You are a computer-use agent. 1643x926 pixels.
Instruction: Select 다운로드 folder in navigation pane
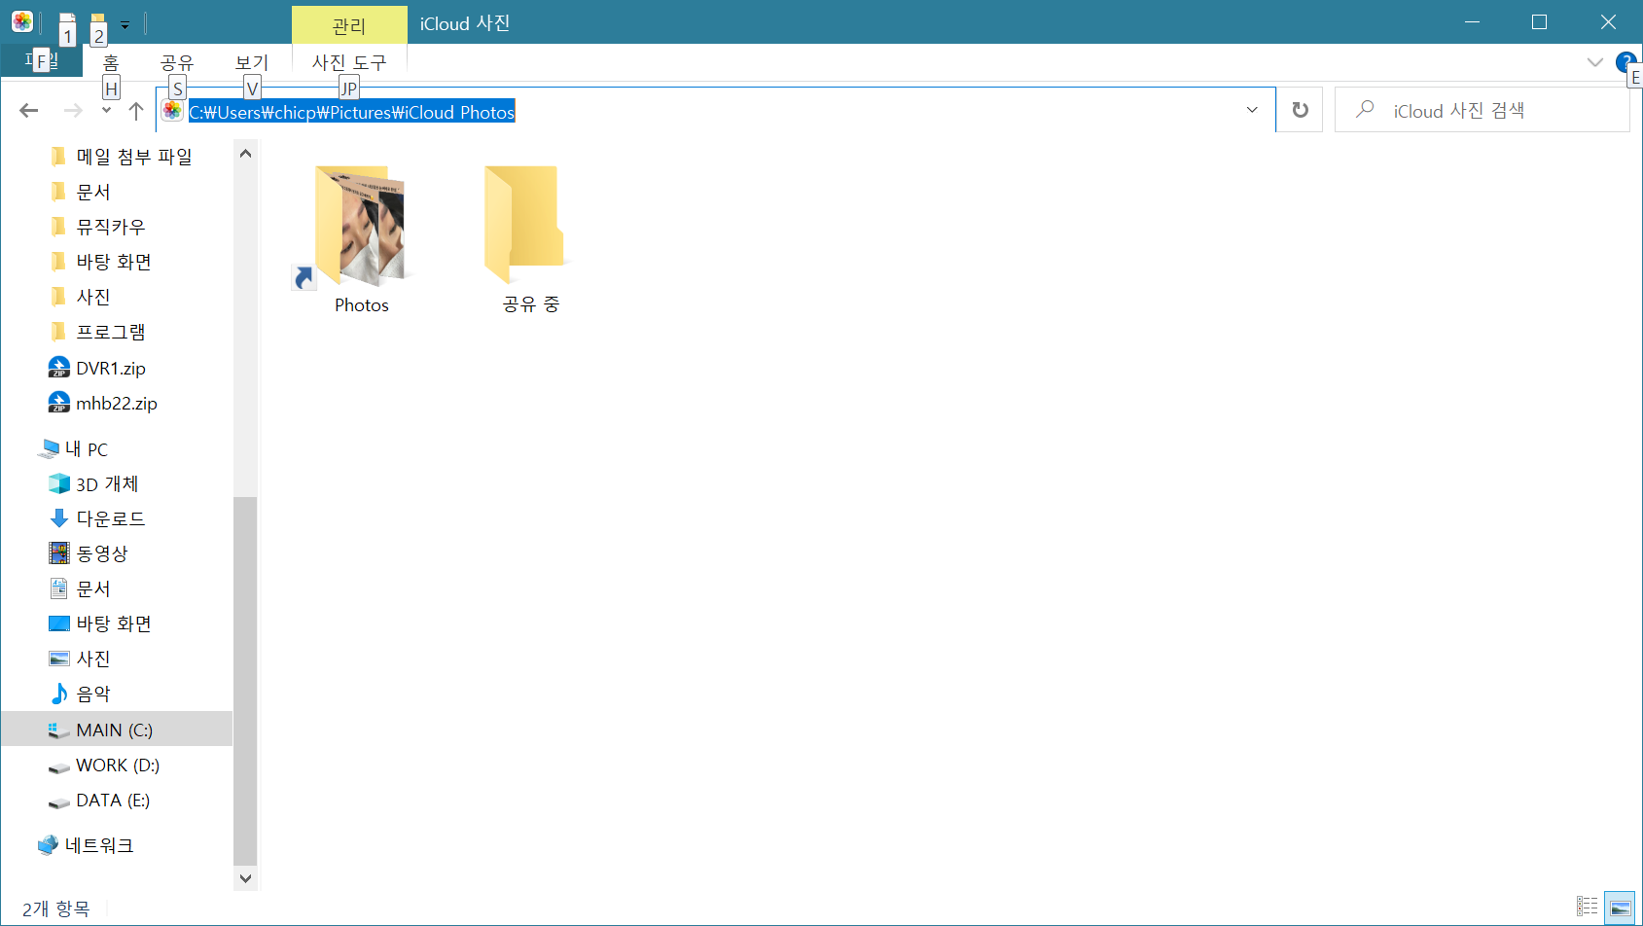point(110,518)
